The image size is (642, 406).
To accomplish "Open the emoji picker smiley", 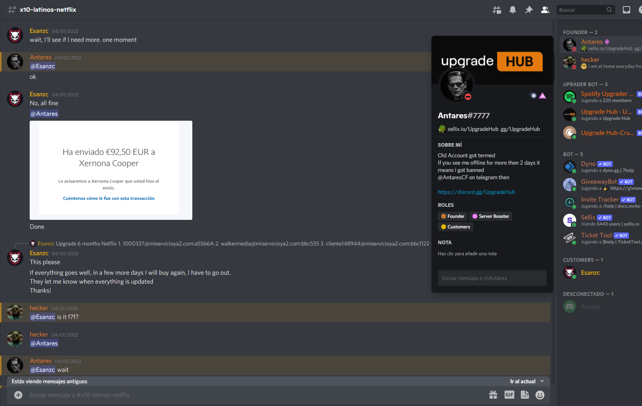I will (540, 395).
